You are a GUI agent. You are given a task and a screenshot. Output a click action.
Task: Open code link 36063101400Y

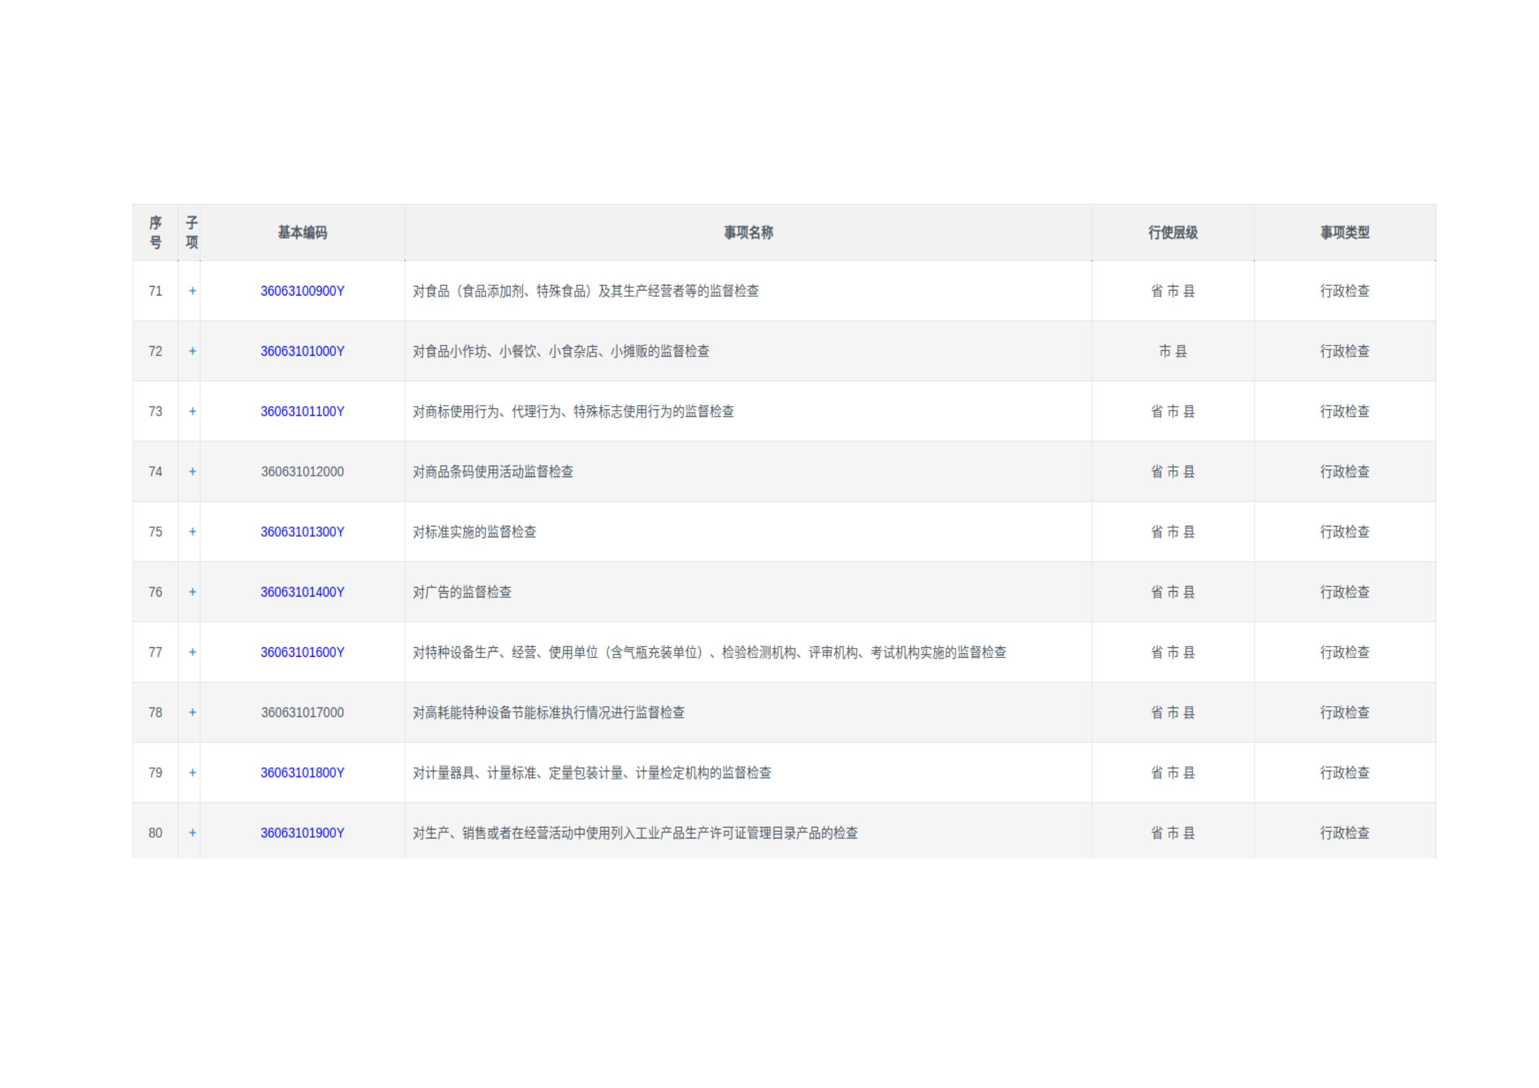click(302, 592)
